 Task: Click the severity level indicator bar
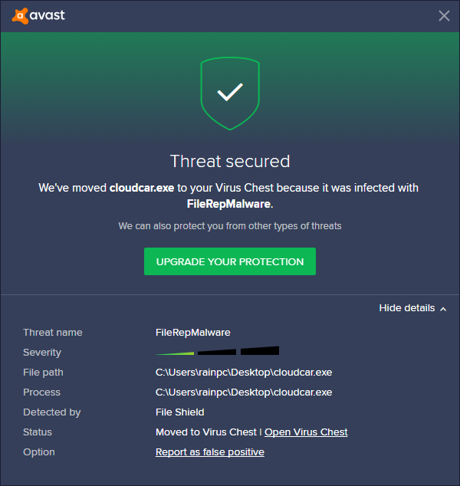(217, 352)
